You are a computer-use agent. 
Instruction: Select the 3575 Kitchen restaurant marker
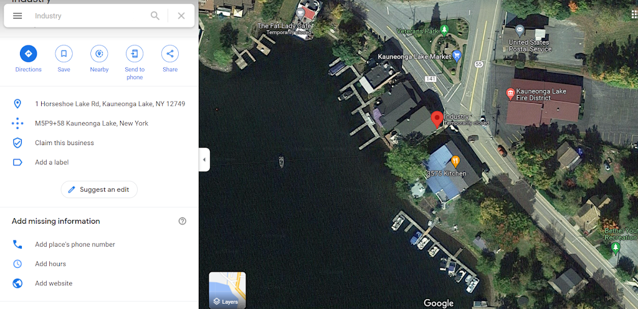(455, 161)
